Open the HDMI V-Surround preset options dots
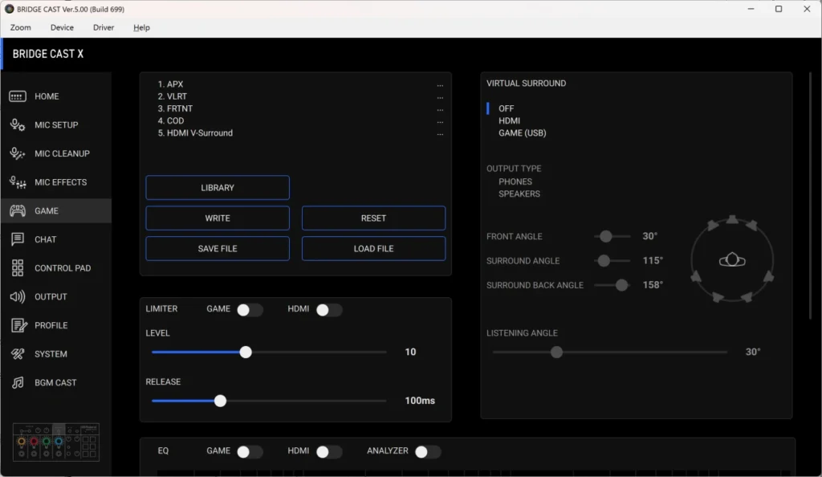822x477 pixels. [440, 133]
